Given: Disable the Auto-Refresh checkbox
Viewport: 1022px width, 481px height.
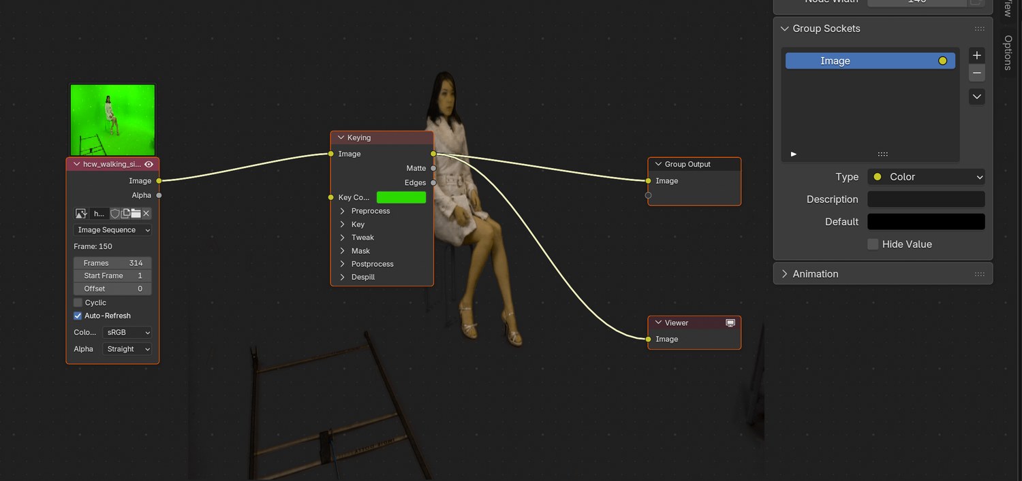Looking at the screenshot, I should 78,316.
